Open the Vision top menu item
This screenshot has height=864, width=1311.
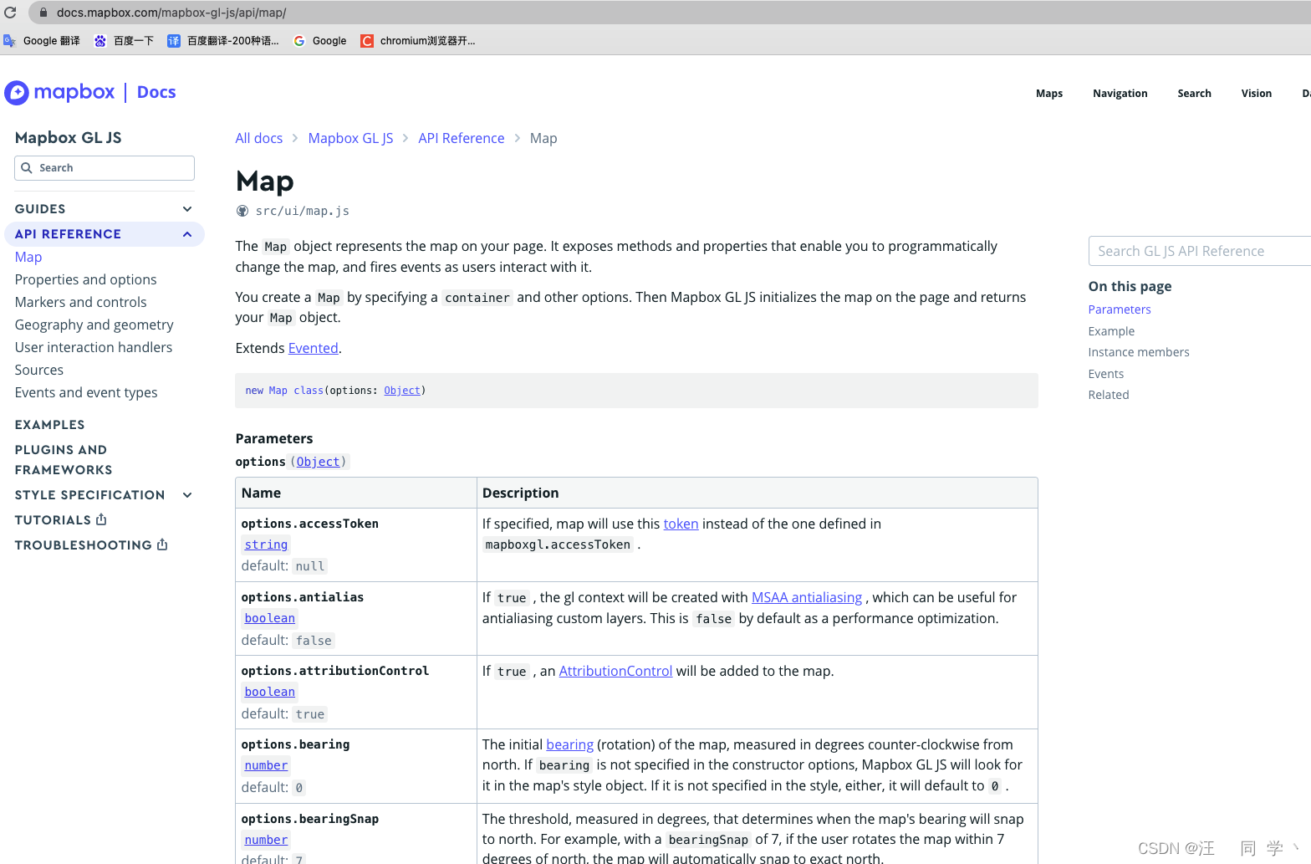click(1256, 94)
